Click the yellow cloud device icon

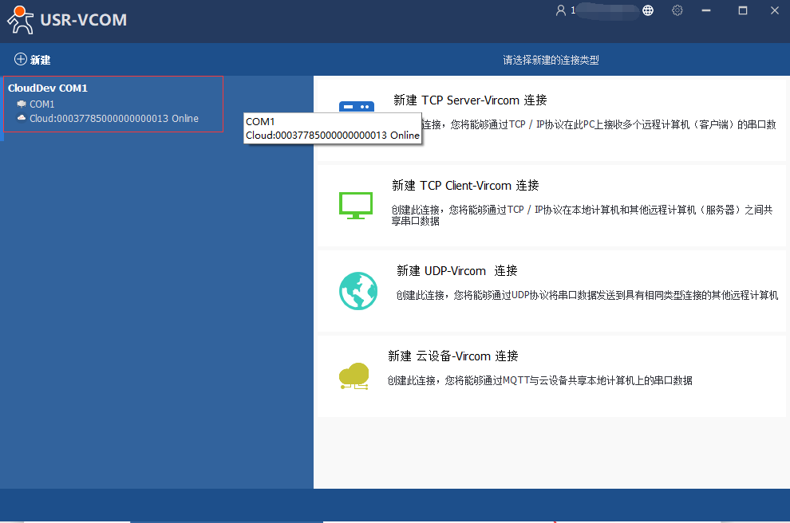pos(354,376)
